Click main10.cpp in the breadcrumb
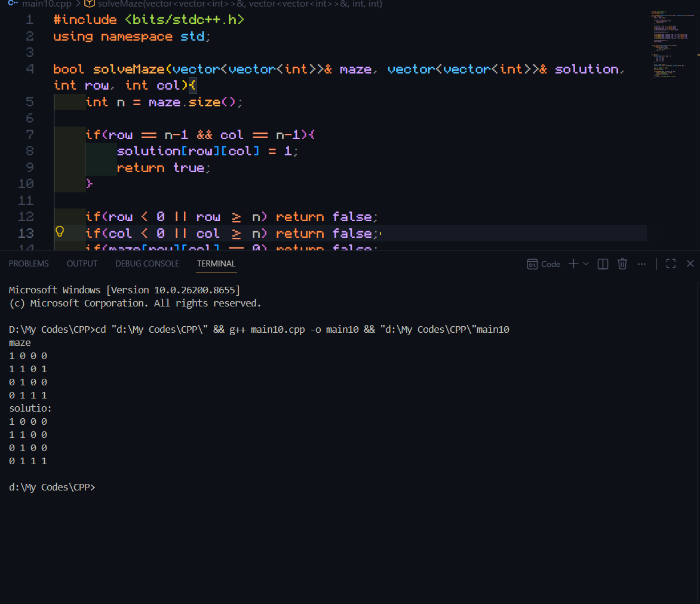700x604 pixels. click(x=47, y=4)
